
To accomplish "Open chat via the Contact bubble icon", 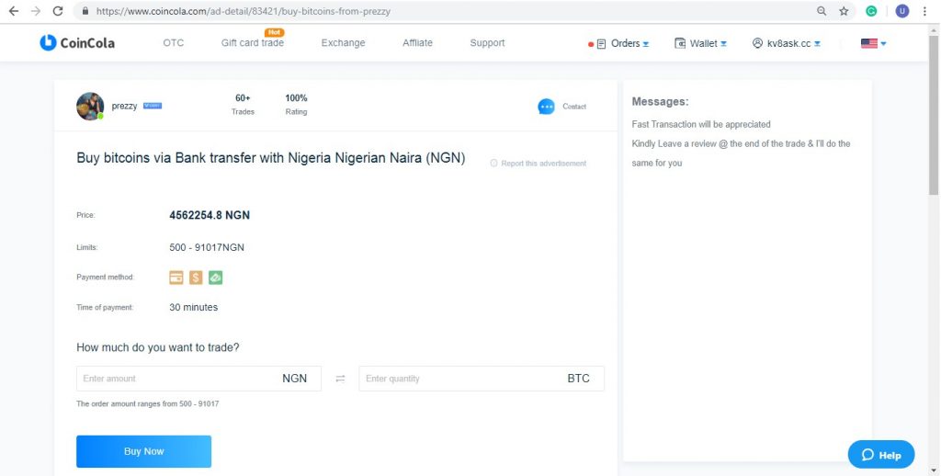I will [x=546, y=107].
